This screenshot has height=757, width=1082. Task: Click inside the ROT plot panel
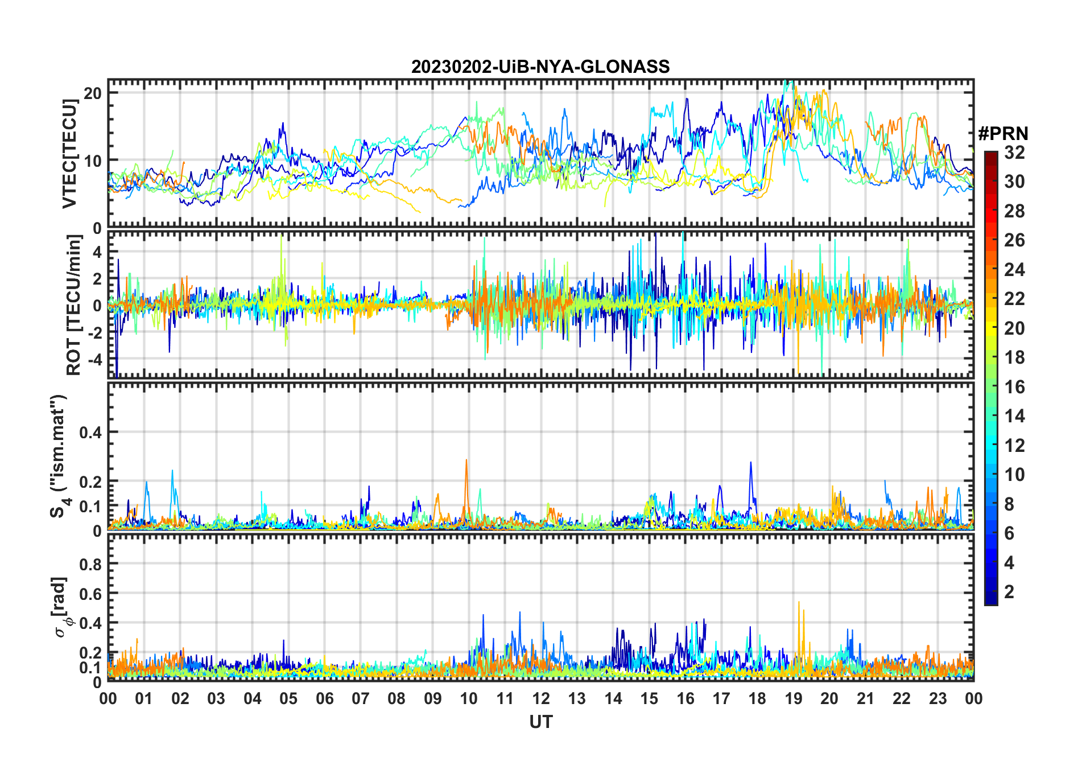point(540,305)
